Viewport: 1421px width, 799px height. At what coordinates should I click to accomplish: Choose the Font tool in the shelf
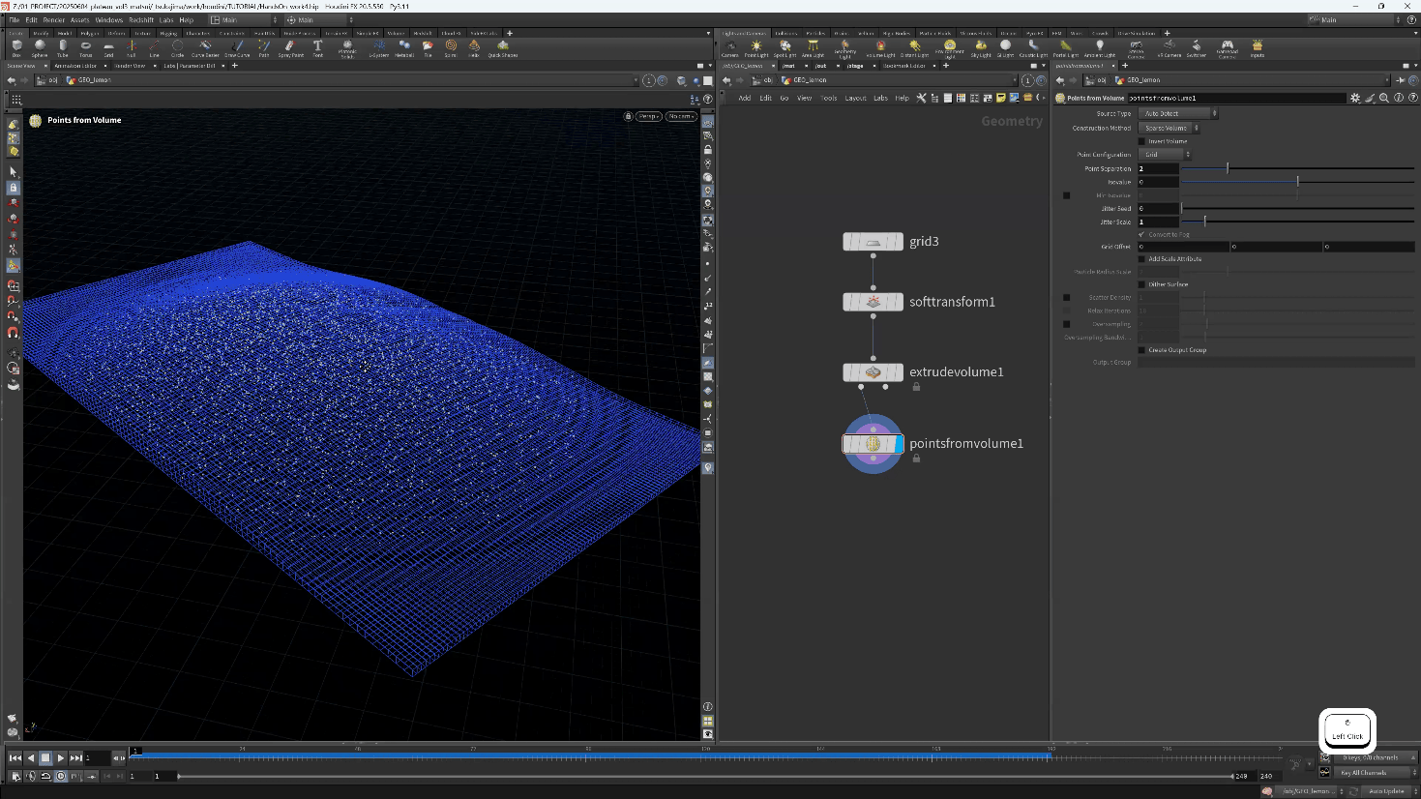[317, 46]
